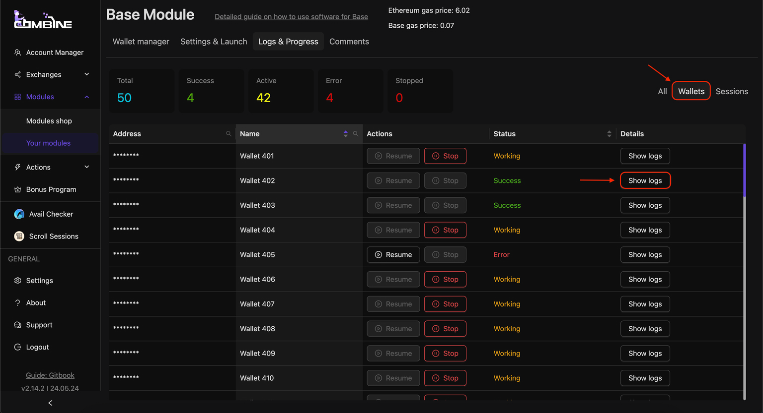The width and height of the screenshot is (763, 413).
Task: Select the All view filter
Action: point(662,91)
